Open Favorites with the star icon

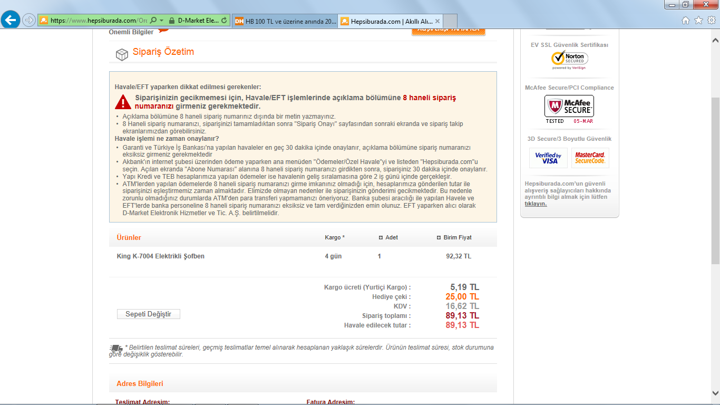tap(698, 21)
